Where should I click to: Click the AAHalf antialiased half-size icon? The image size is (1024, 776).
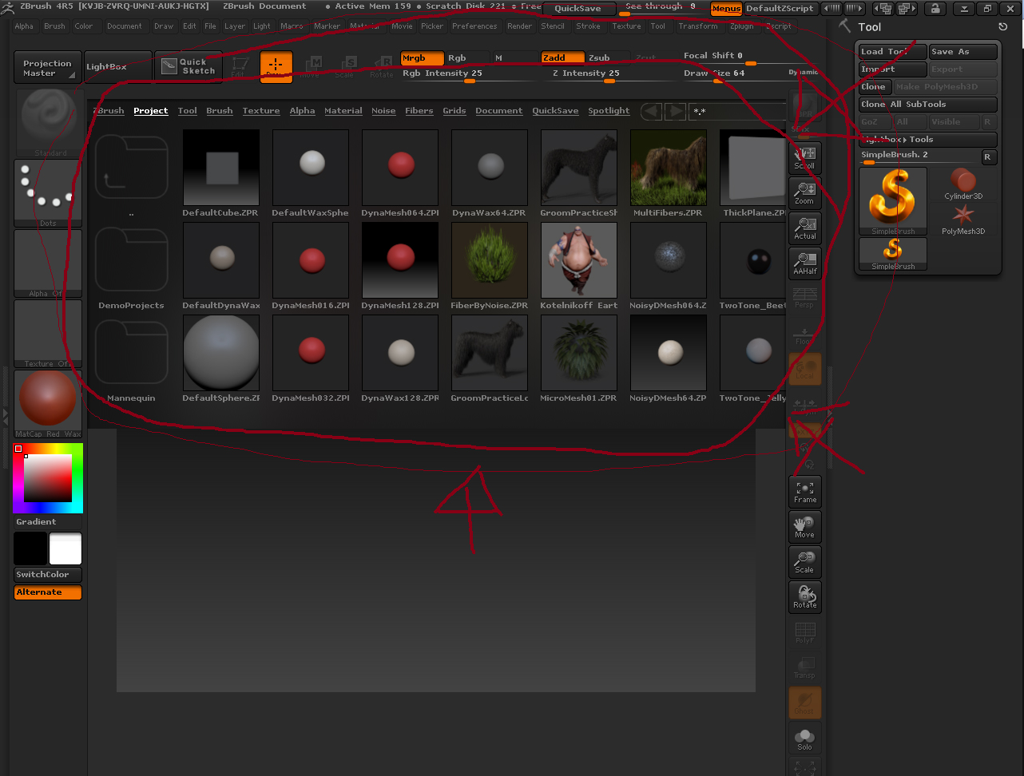(x=804, y=262)
